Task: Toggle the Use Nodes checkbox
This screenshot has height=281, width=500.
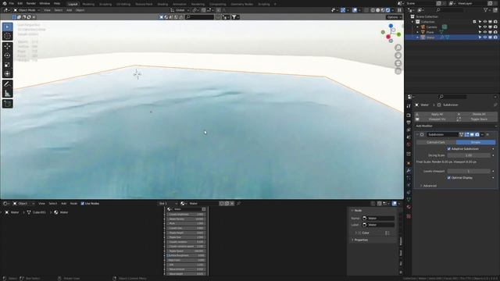Action: click(83, 203)
